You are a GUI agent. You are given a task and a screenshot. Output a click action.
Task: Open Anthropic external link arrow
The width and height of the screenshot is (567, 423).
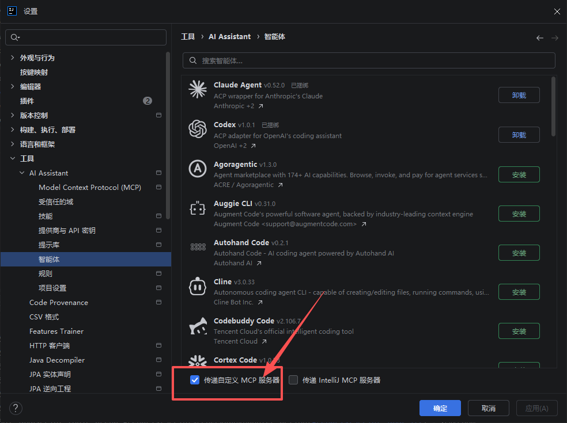pyautogui.click(x=260, y=106)
